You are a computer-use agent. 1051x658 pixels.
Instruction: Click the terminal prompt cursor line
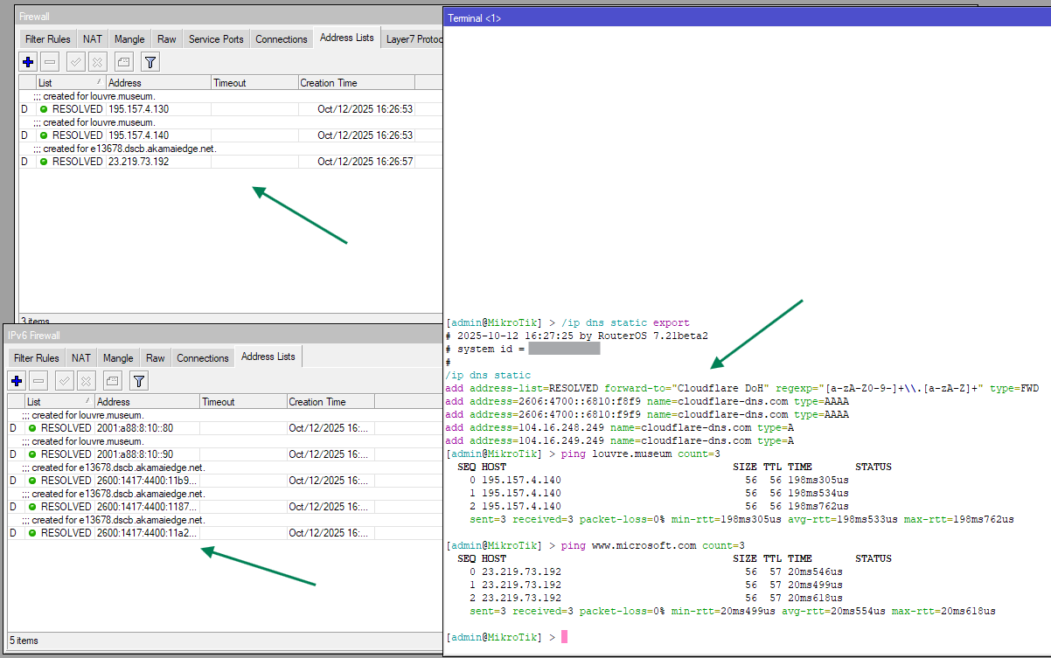coord(564,637)
